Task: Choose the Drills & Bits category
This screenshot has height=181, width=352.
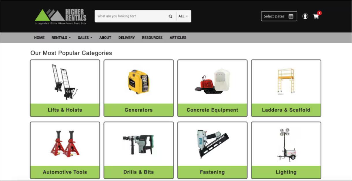Action: click(139, 172)
